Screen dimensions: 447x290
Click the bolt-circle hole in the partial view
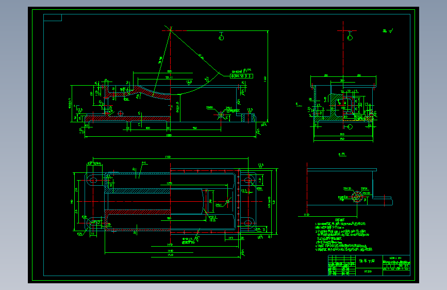pyautogui.click(x=357, y=197)
